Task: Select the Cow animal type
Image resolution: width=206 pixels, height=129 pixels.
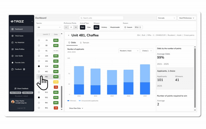Action: [89, 27]
